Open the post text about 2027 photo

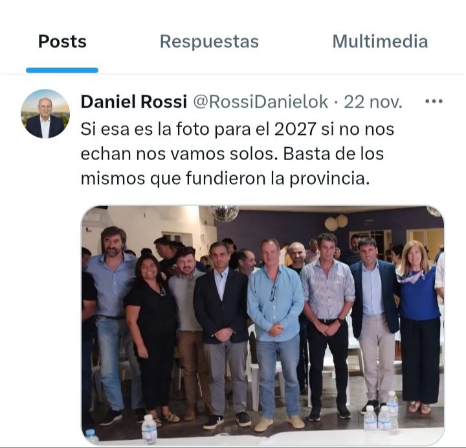[x=237, y=154]
